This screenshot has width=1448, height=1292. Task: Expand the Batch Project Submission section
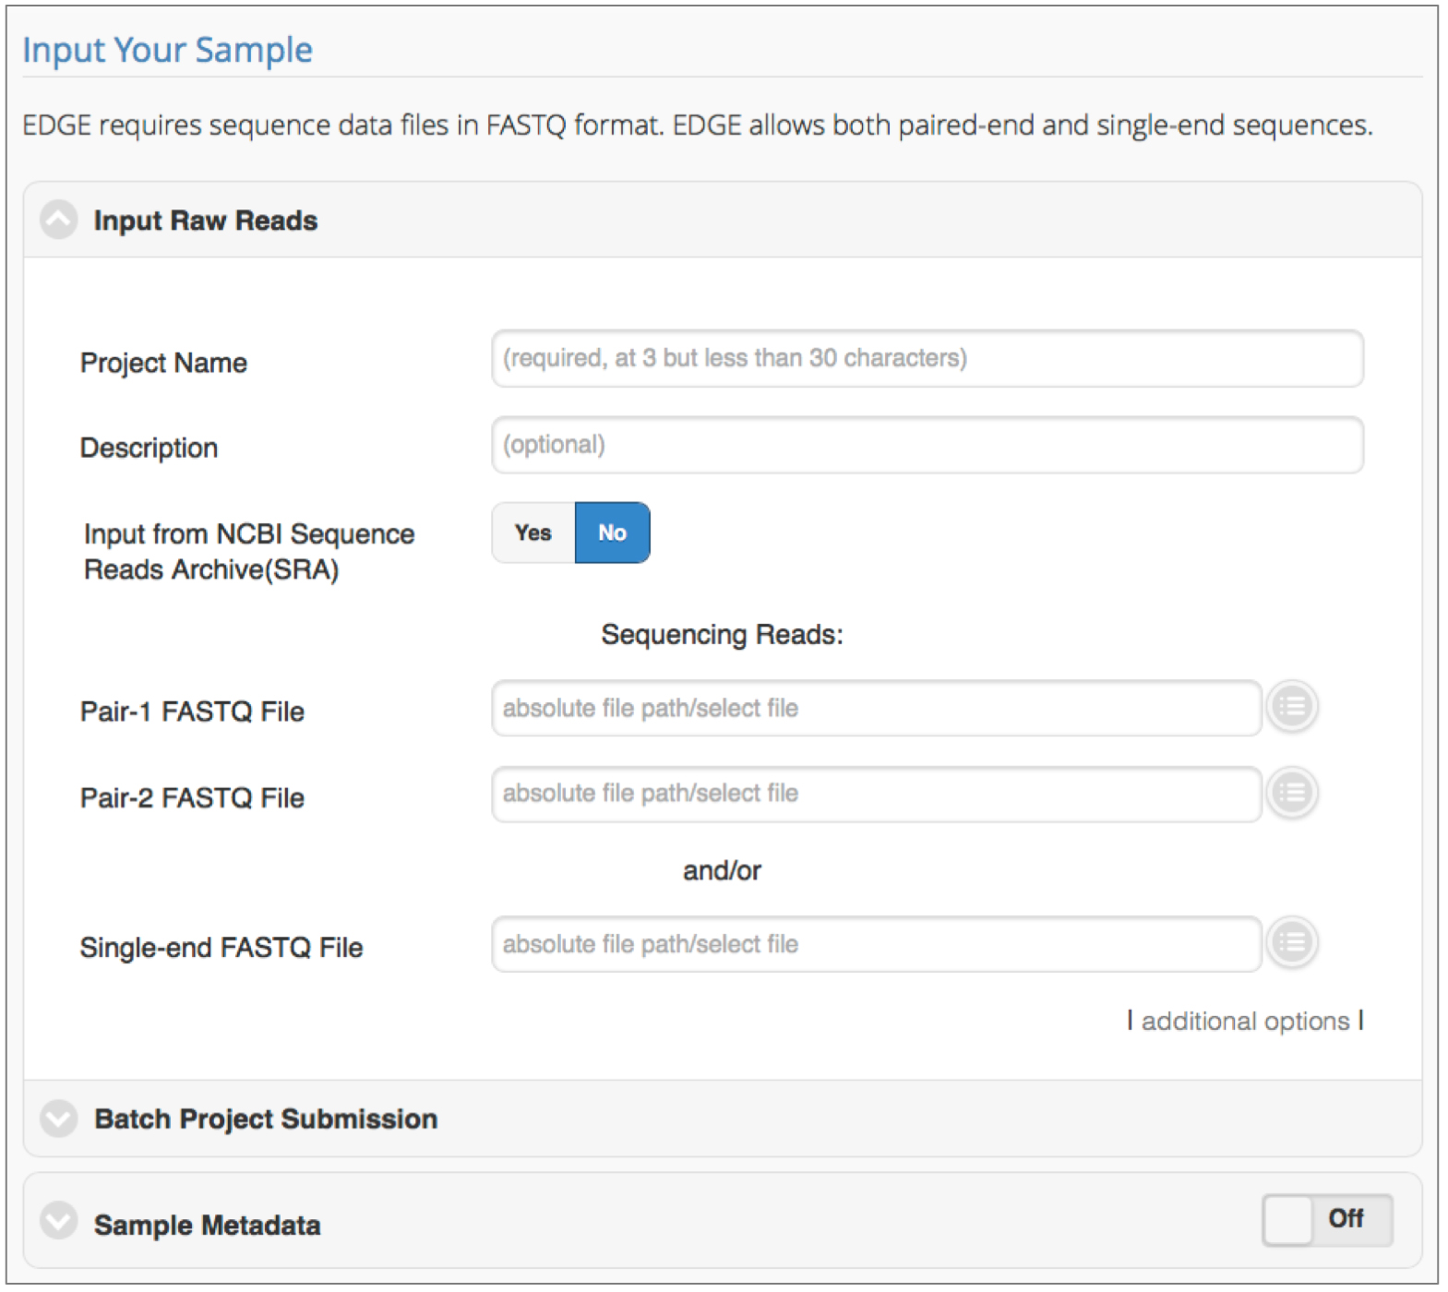[59, 1119]
